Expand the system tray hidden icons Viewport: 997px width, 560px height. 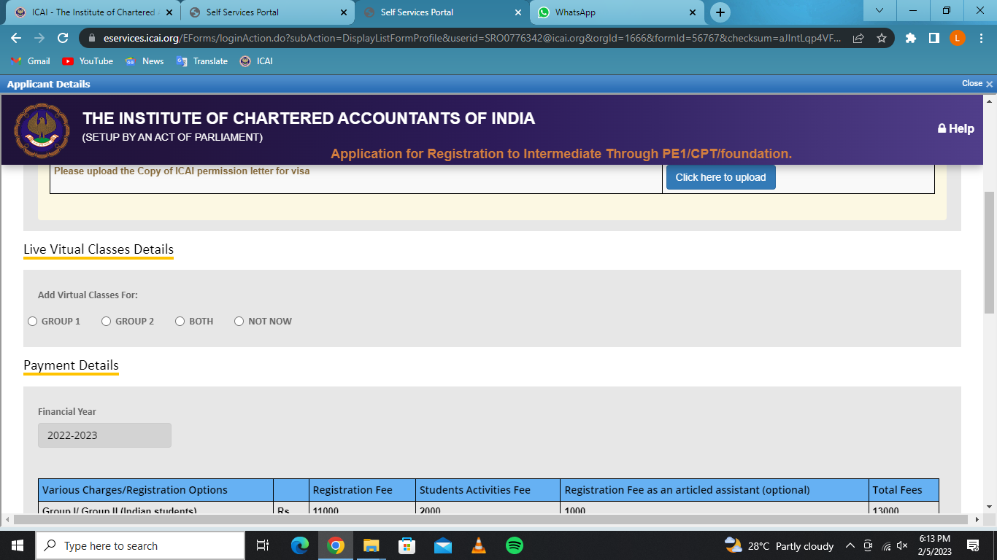[x=850, y=545]
